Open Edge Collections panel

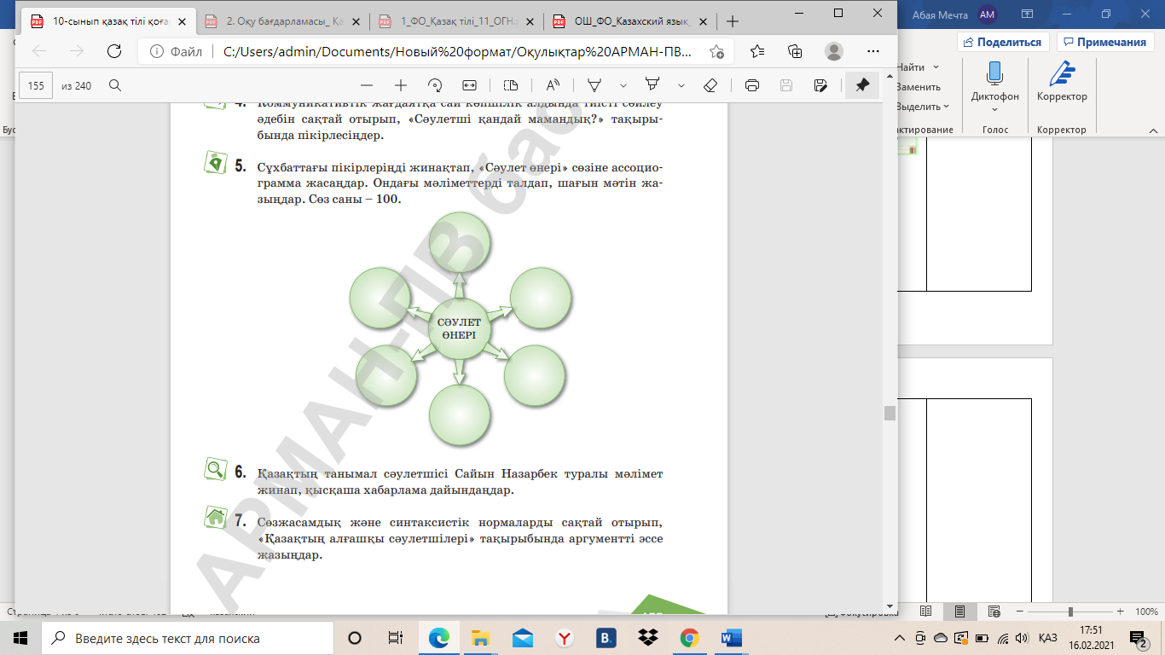795,51
